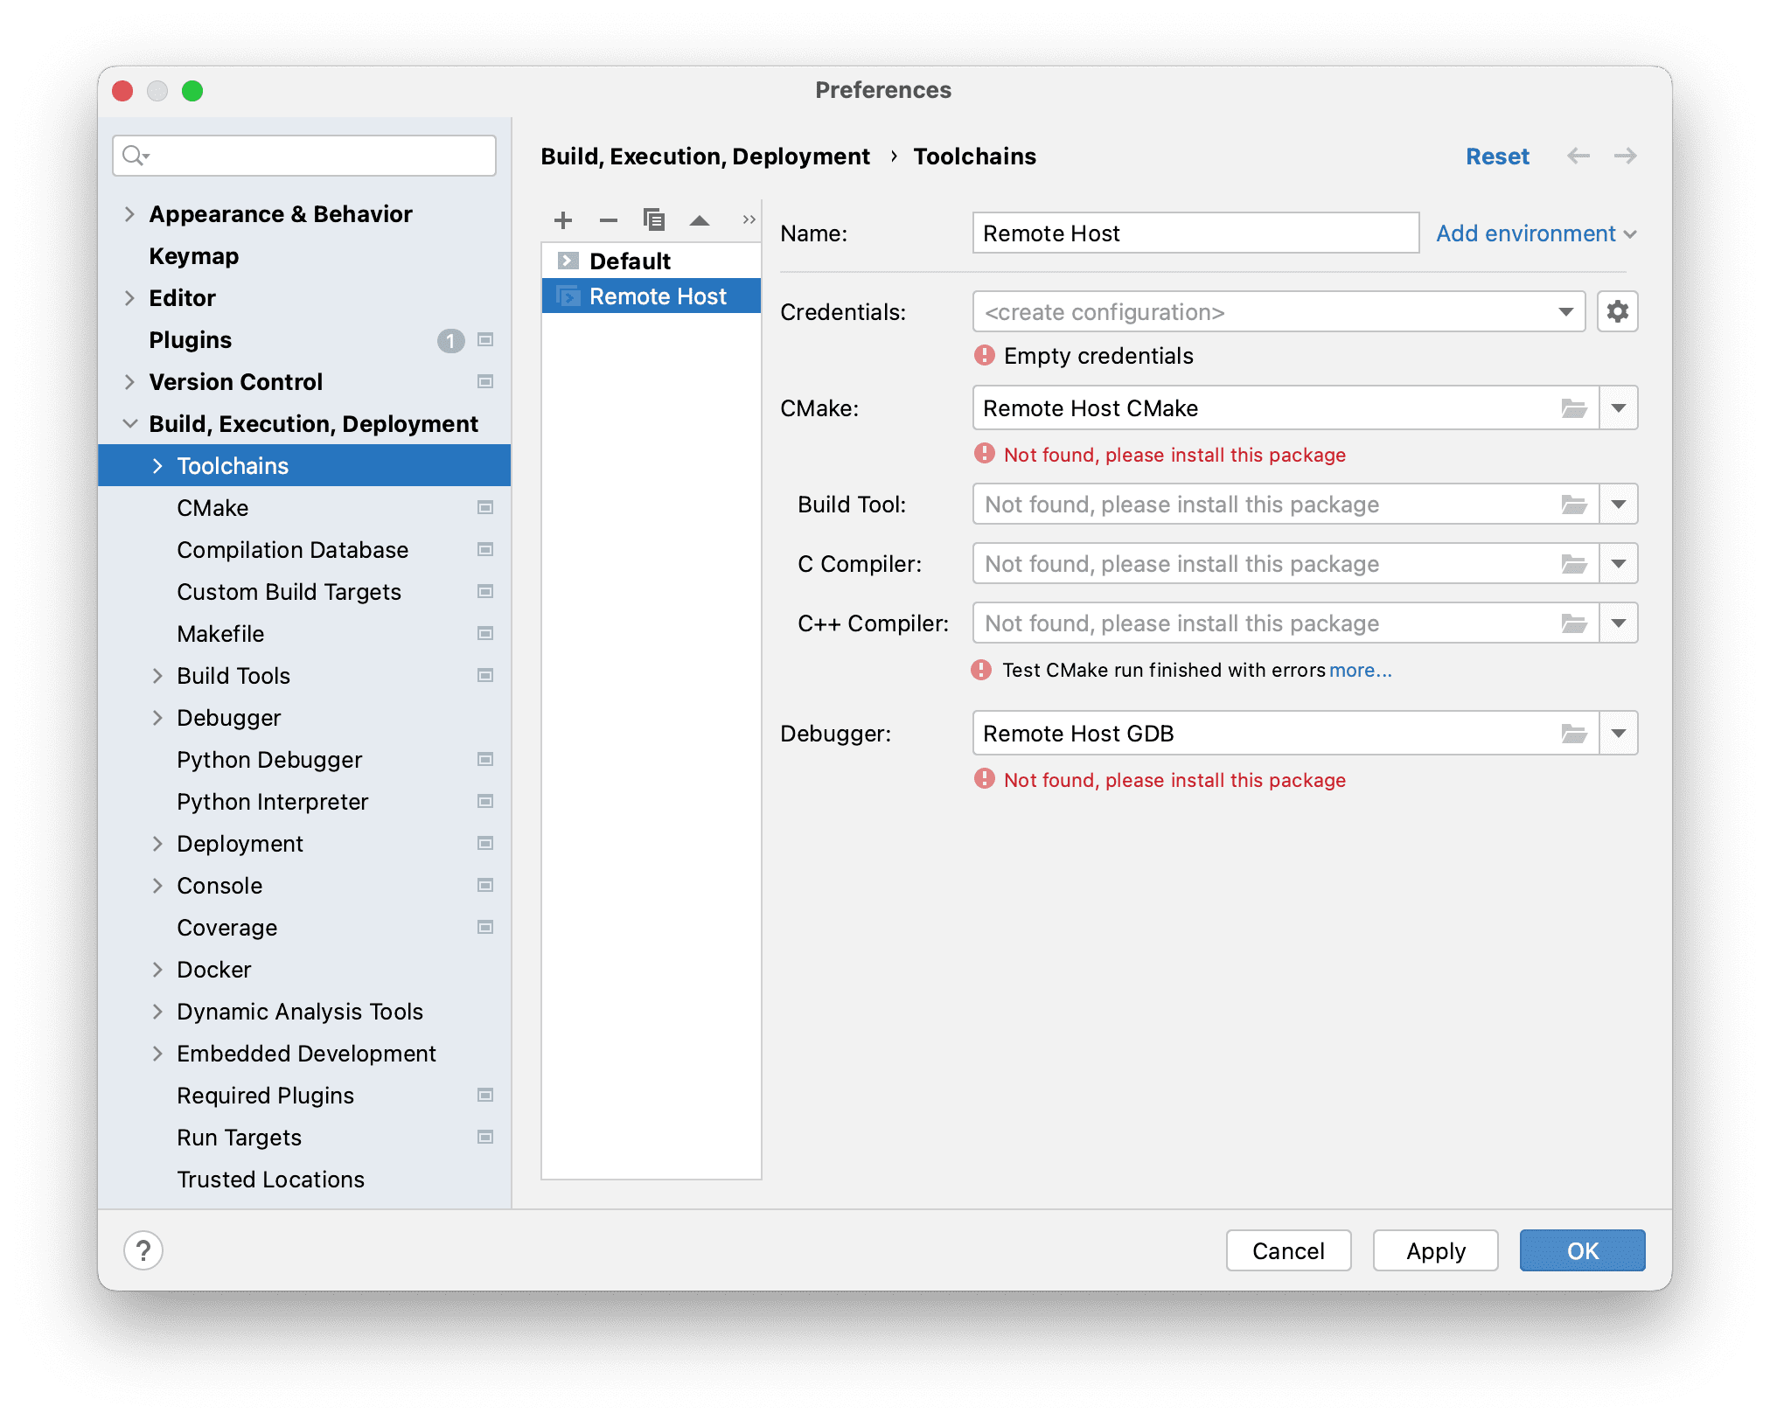Open CMake settings page in sidebar
The image size is (1770, 1420).
click(213, 508)
